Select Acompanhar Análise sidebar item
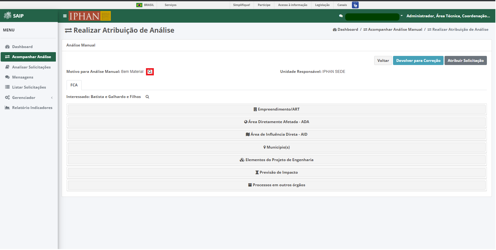This screenshot has height=250, width=496. [x=28, y=57]
